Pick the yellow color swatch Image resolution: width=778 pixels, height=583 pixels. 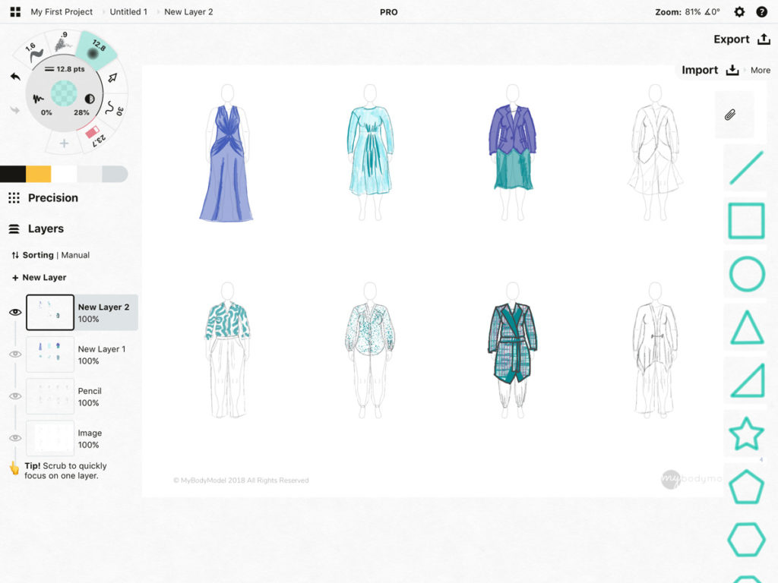(40, 173)
